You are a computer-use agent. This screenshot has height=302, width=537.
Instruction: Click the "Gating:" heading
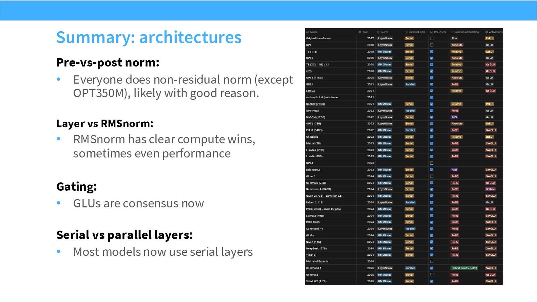pyautogui.click(x=77, y=187)
